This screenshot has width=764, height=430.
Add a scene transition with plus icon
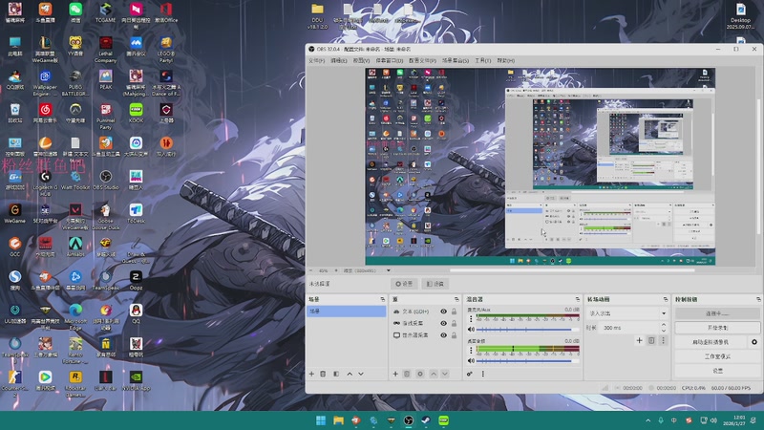pos(639,340)
